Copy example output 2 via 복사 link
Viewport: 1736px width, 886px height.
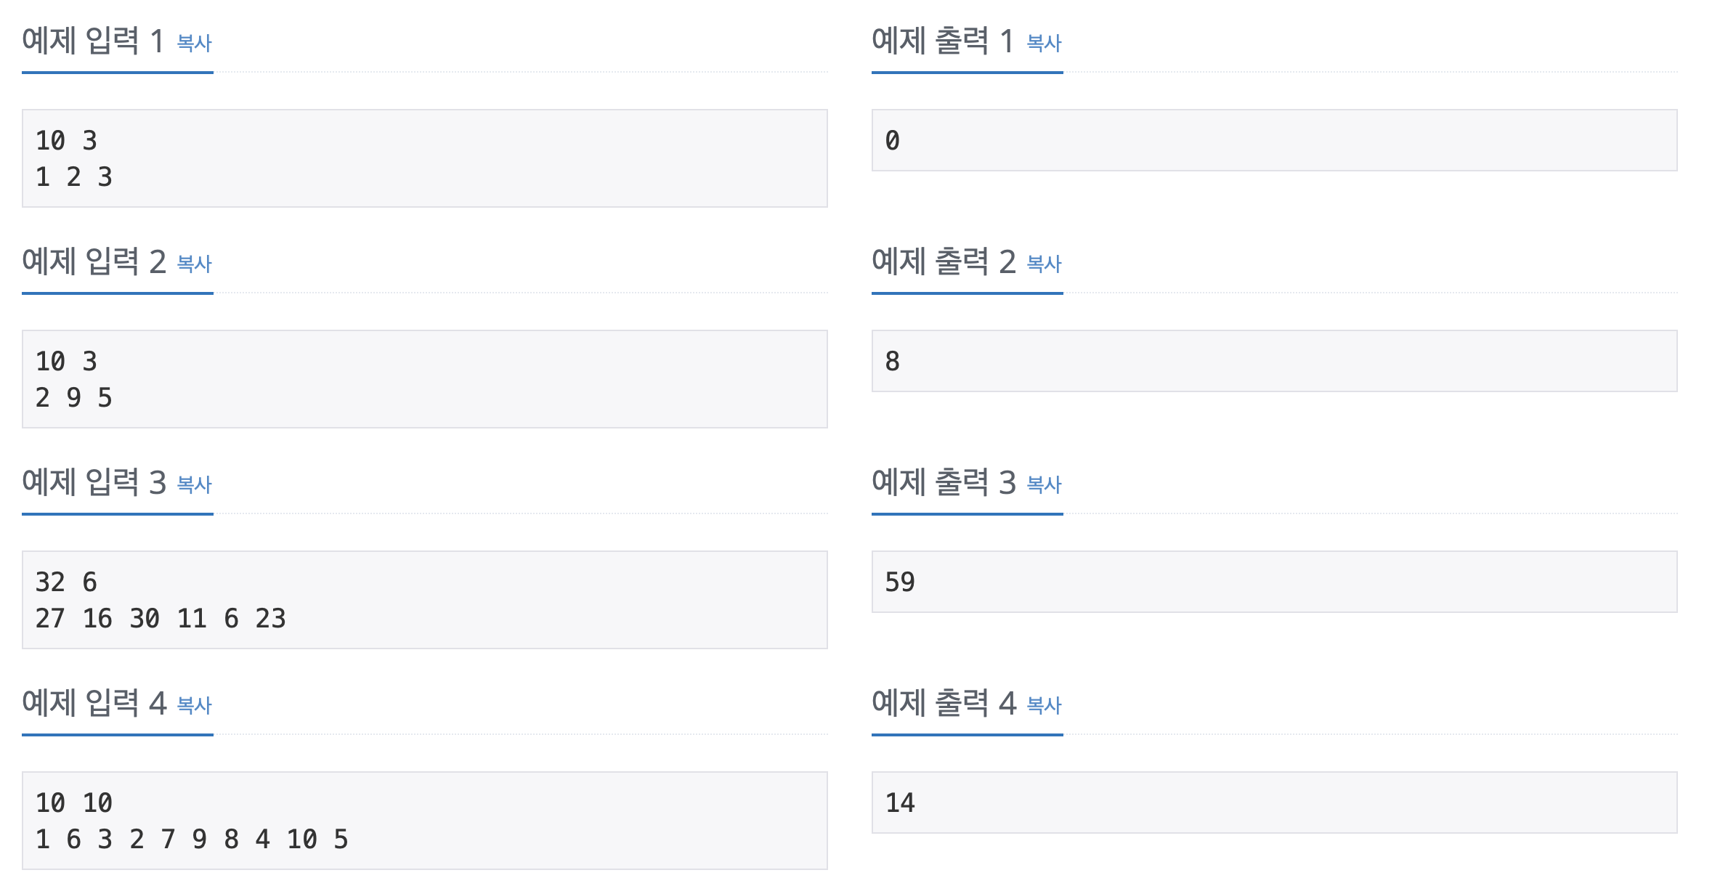1044,264
